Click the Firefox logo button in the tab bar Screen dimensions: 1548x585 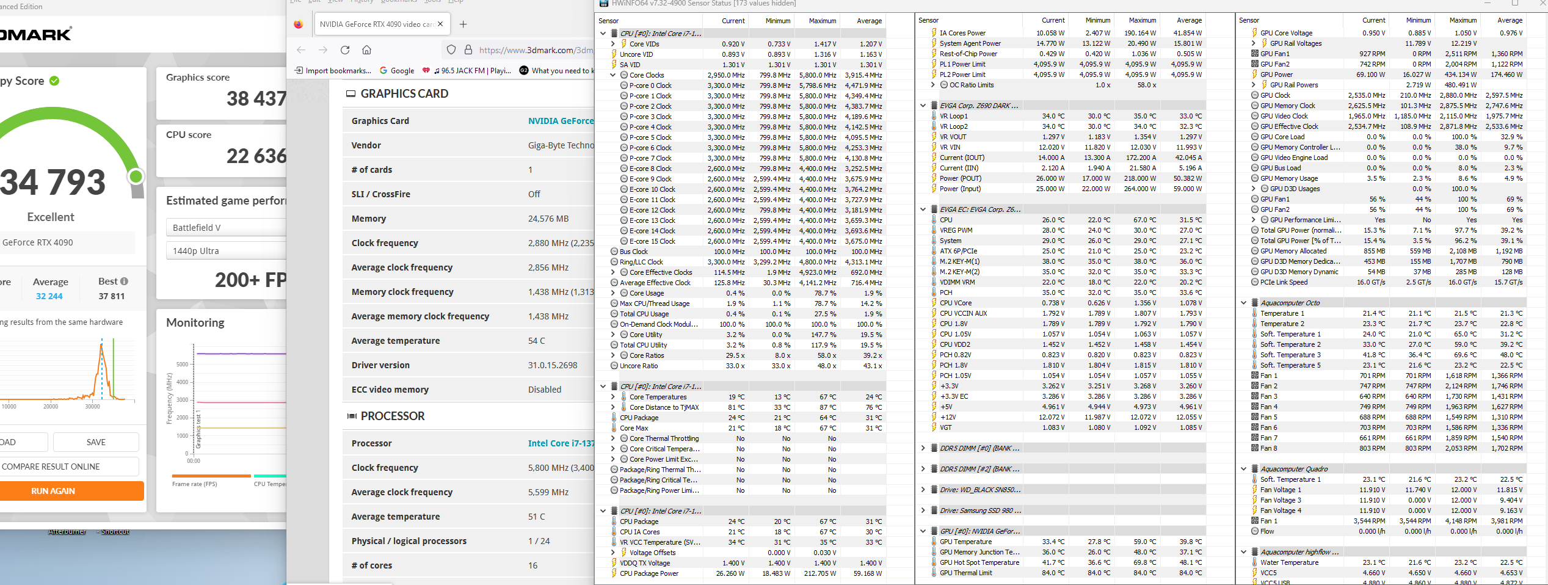298,24
